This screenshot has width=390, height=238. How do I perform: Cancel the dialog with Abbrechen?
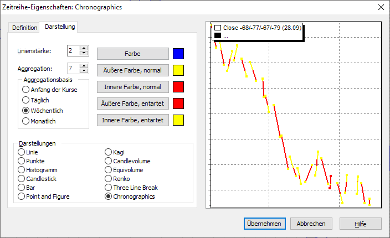pyautogui.click(x=311, y=224)
